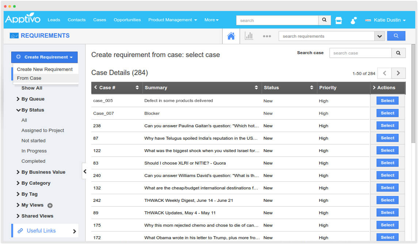
Task: Click the user profile icon in the header
Action: (353, 20)
